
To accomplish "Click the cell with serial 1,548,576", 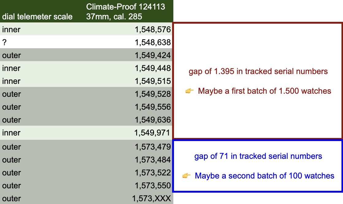I will coord(152,29).
